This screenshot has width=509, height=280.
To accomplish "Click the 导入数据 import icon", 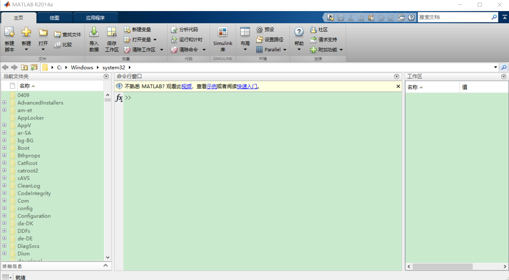I will (x=94, y=39).
